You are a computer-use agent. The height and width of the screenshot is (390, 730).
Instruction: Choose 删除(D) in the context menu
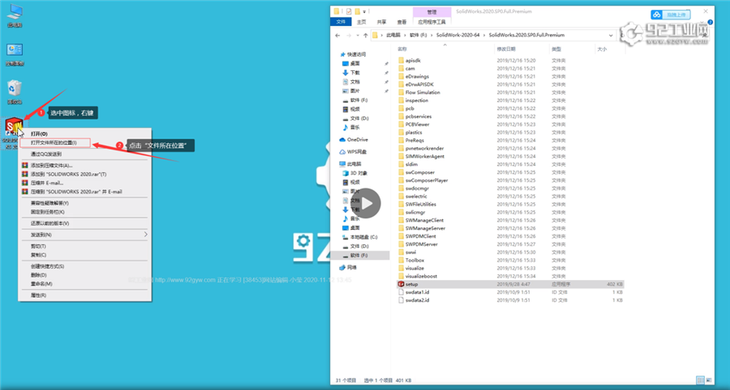click(38, 275)
